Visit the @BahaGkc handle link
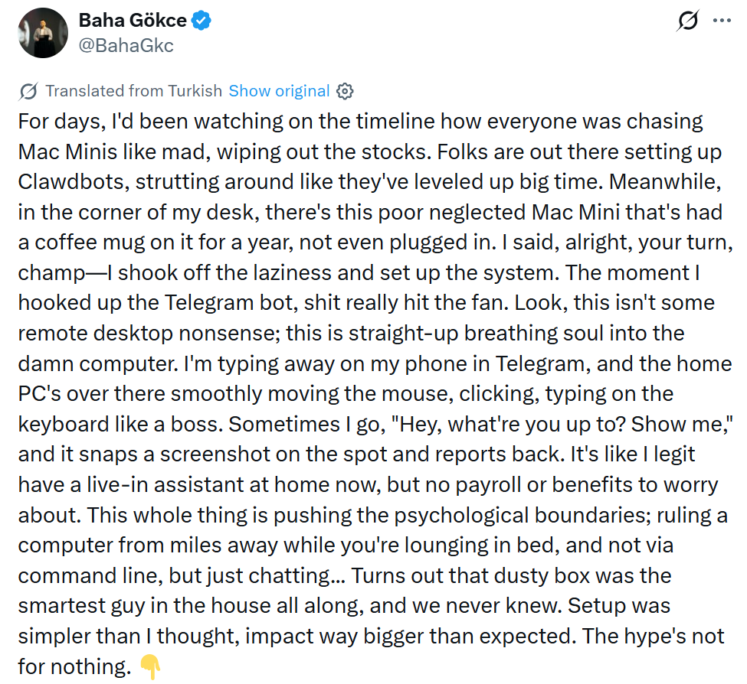 click(x=126, y=46)
